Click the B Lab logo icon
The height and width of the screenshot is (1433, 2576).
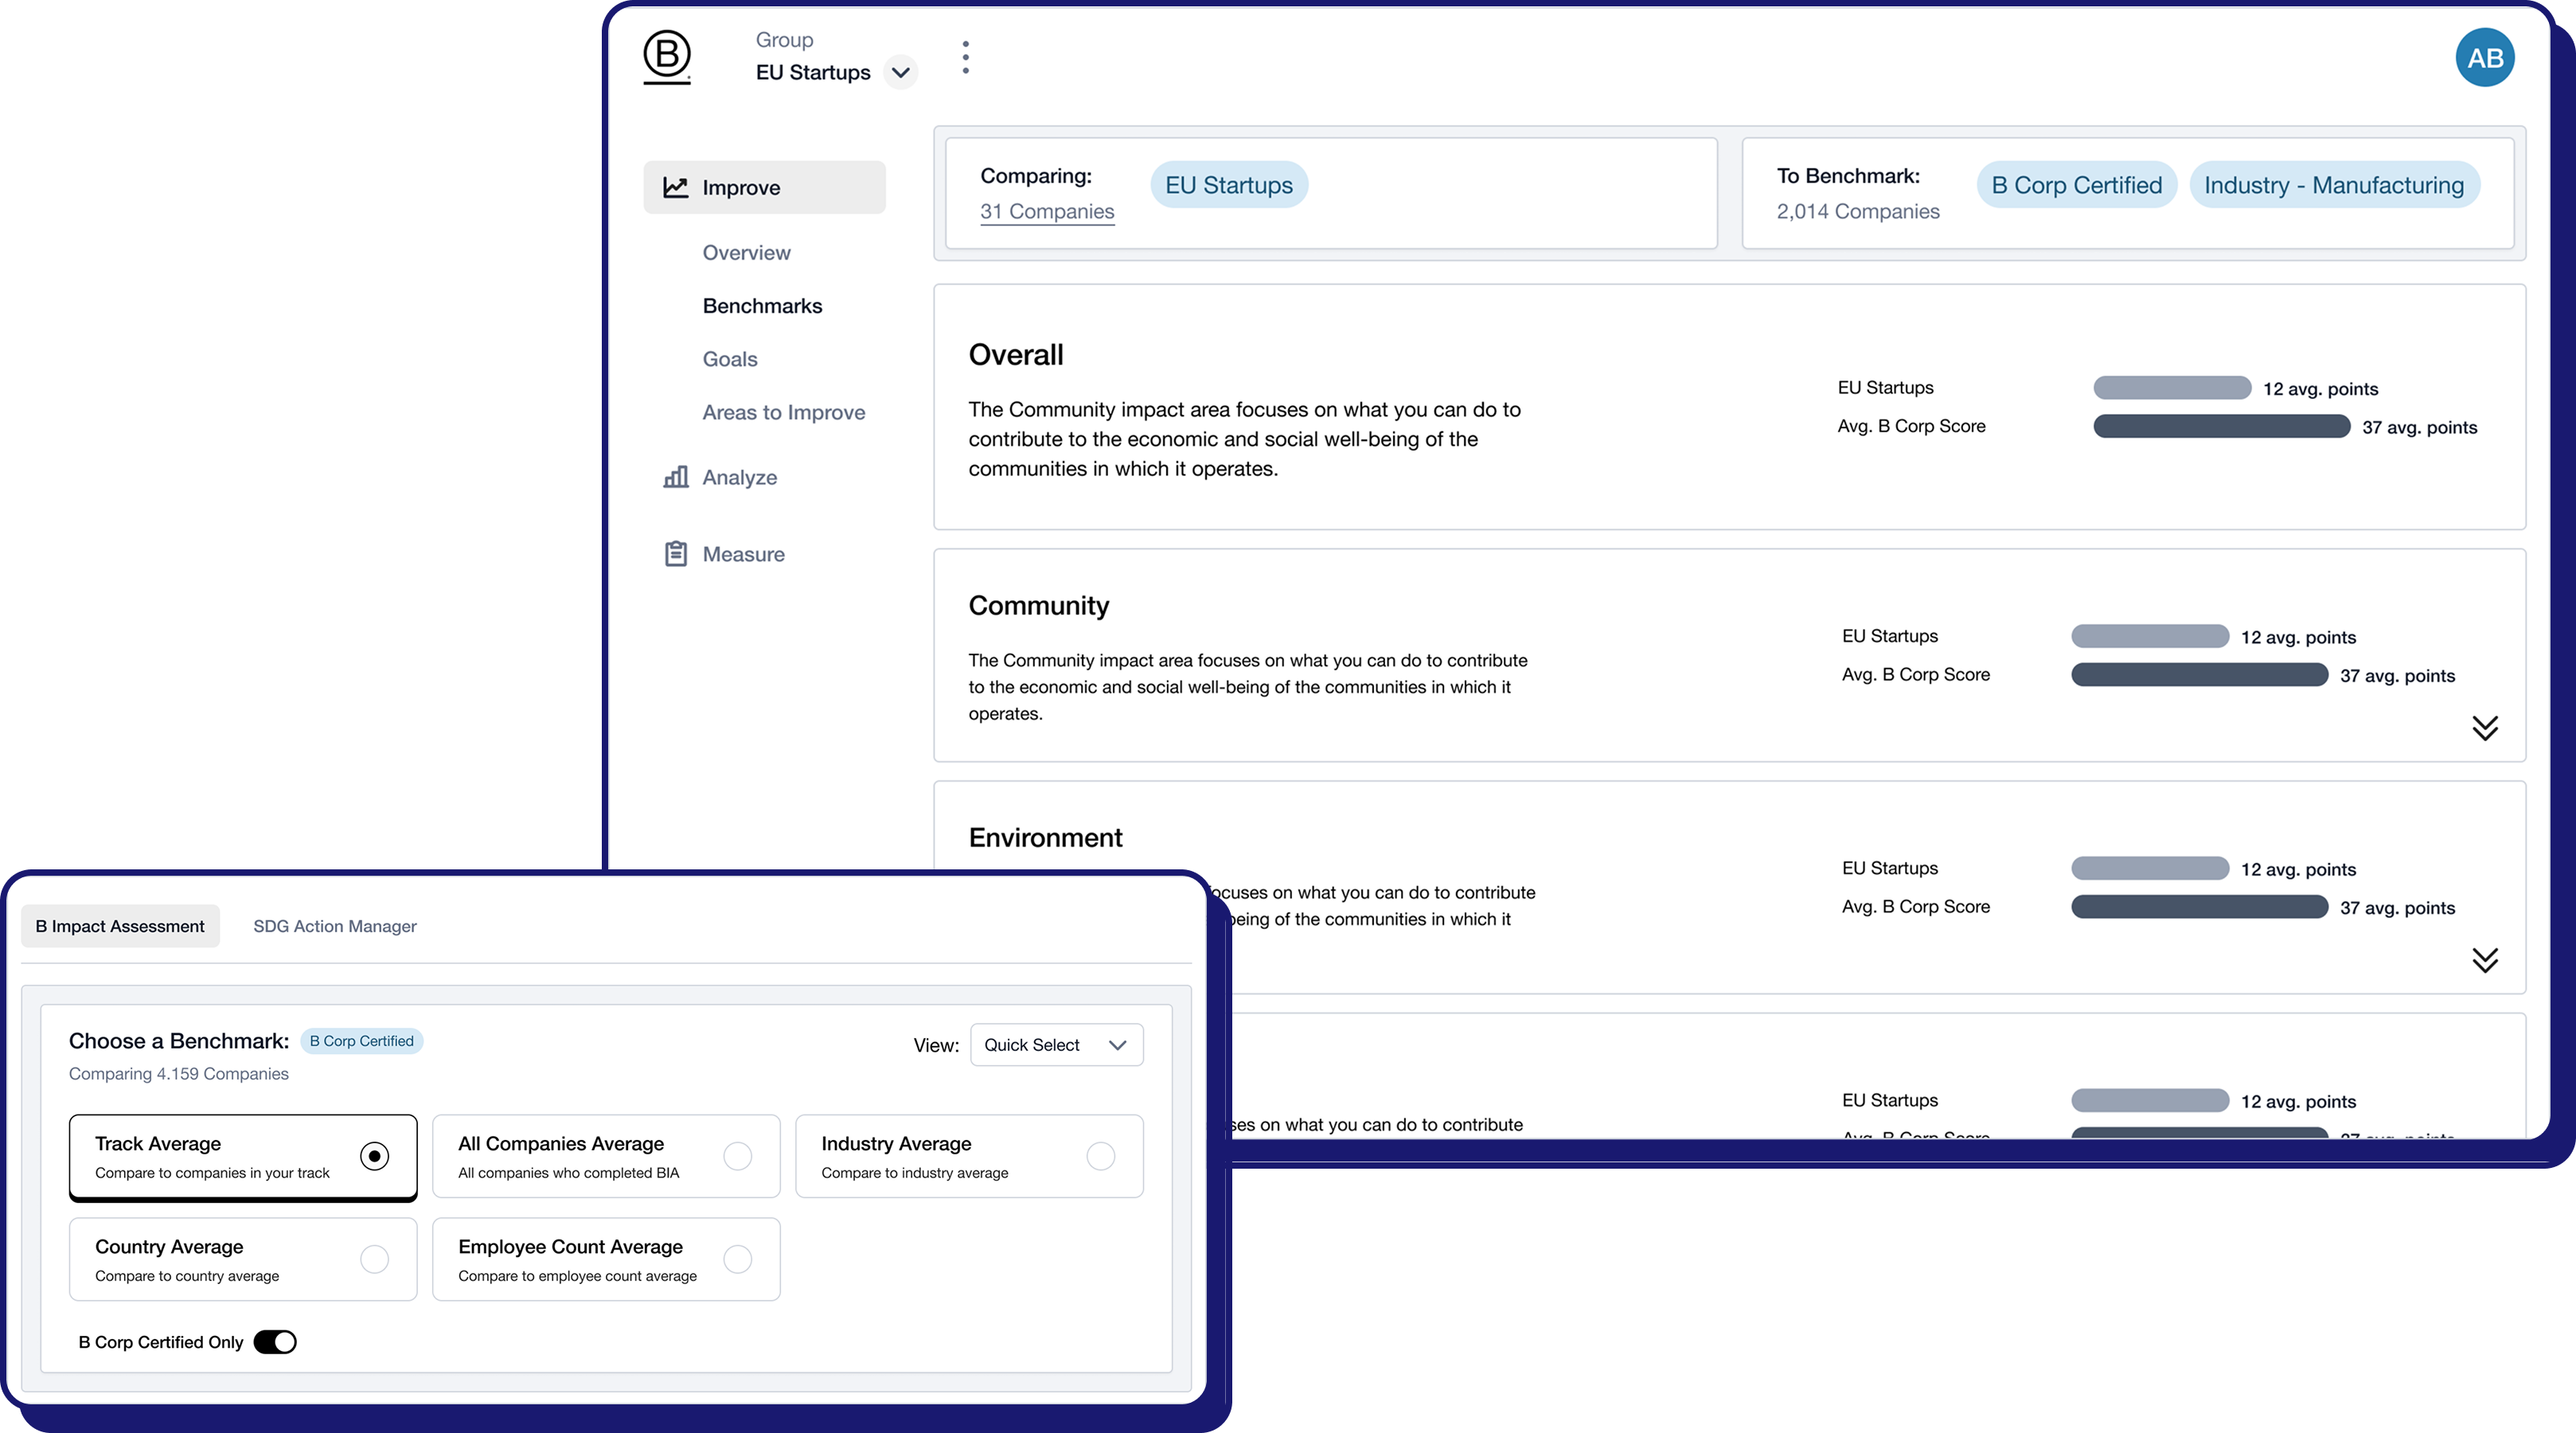coord(667,57)
